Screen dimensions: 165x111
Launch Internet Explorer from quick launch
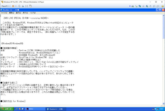[17, 109]
